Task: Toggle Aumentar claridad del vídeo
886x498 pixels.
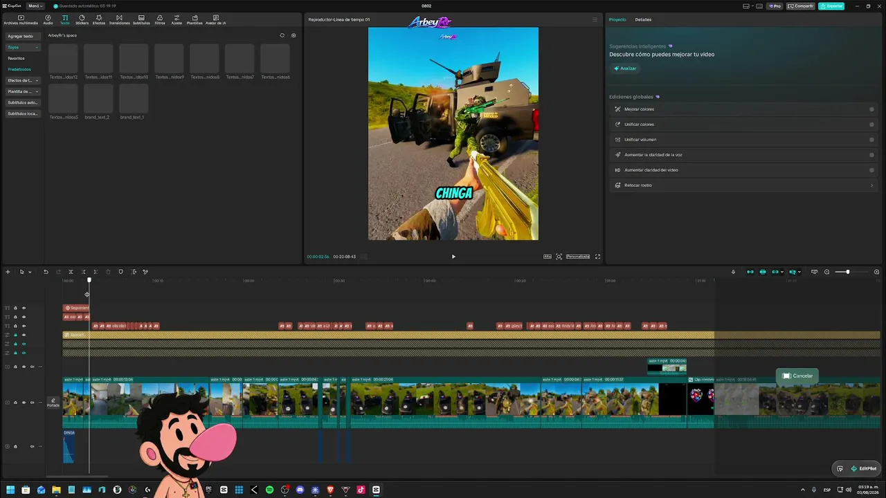Action: point(871,170)
